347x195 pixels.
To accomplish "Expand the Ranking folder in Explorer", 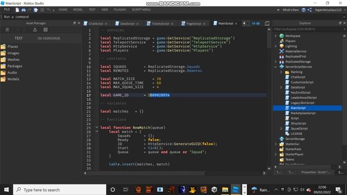I will coord(281,72).
